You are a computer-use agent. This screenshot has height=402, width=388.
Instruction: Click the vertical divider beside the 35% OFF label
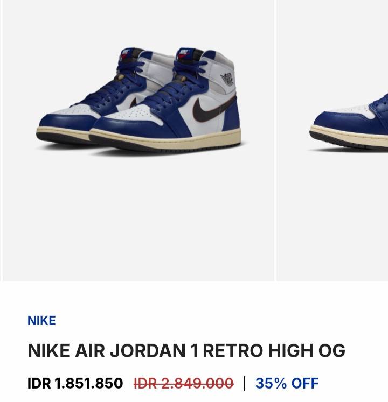coord(245,383)
